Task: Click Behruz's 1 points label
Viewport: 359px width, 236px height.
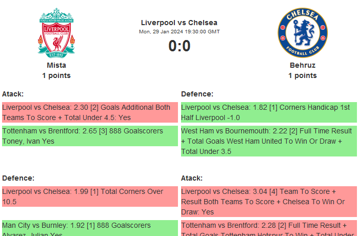Action: (x=303, y=75)
